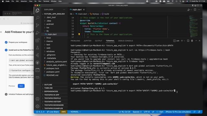Open Run and Debug view
The image size is (207, 116).
coord(38,33)
